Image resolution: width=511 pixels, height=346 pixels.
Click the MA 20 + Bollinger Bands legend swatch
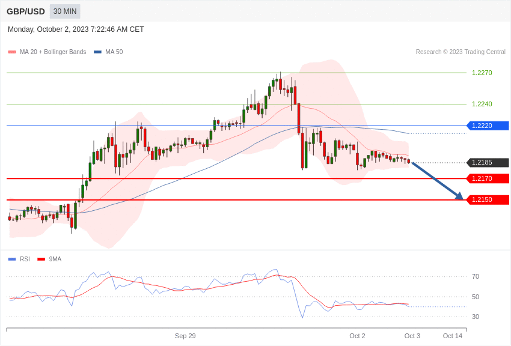pos(12,52)
